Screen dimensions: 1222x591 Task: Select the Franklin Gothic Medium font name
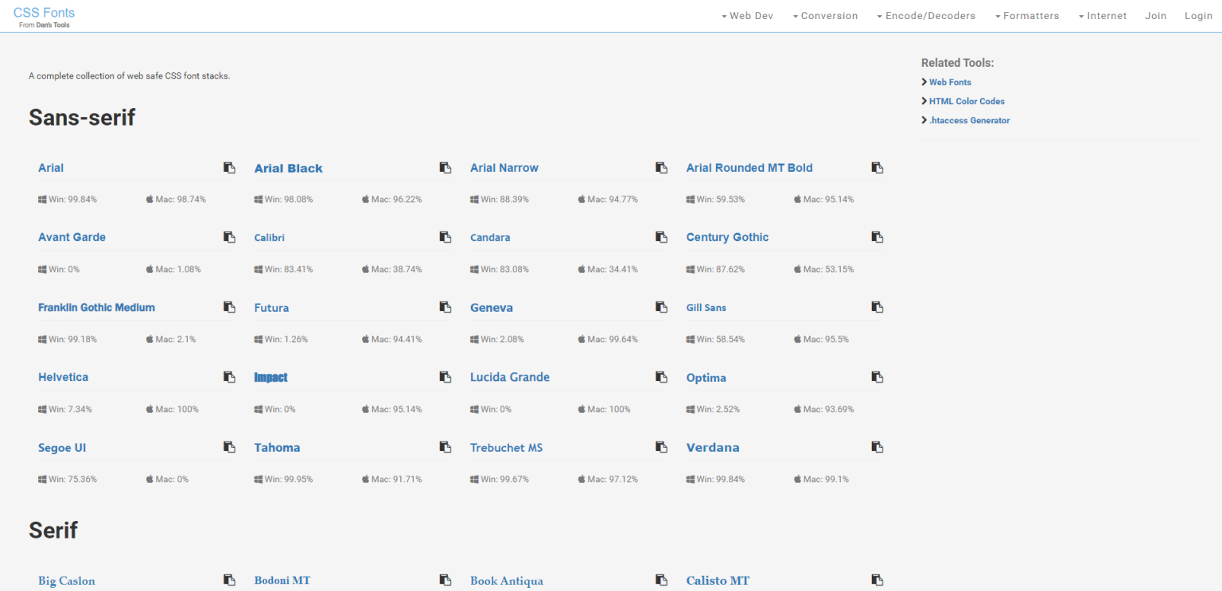pyautogui.click(x=96, y=307)
